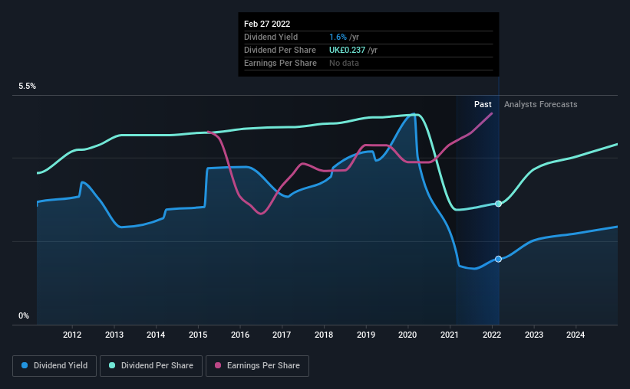Viewport: 630px width, 389px height.
Task: Click the 2017 x-axis label
Action: tap(282, 335)
